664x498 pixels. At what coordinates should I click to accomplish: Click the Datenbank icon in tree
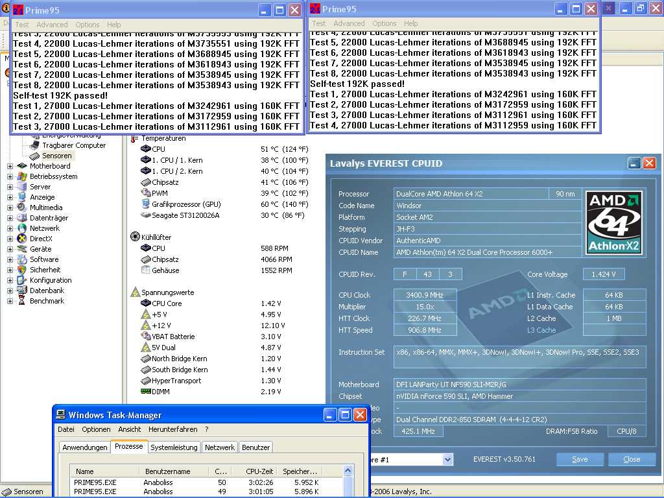tap(22, 290)
